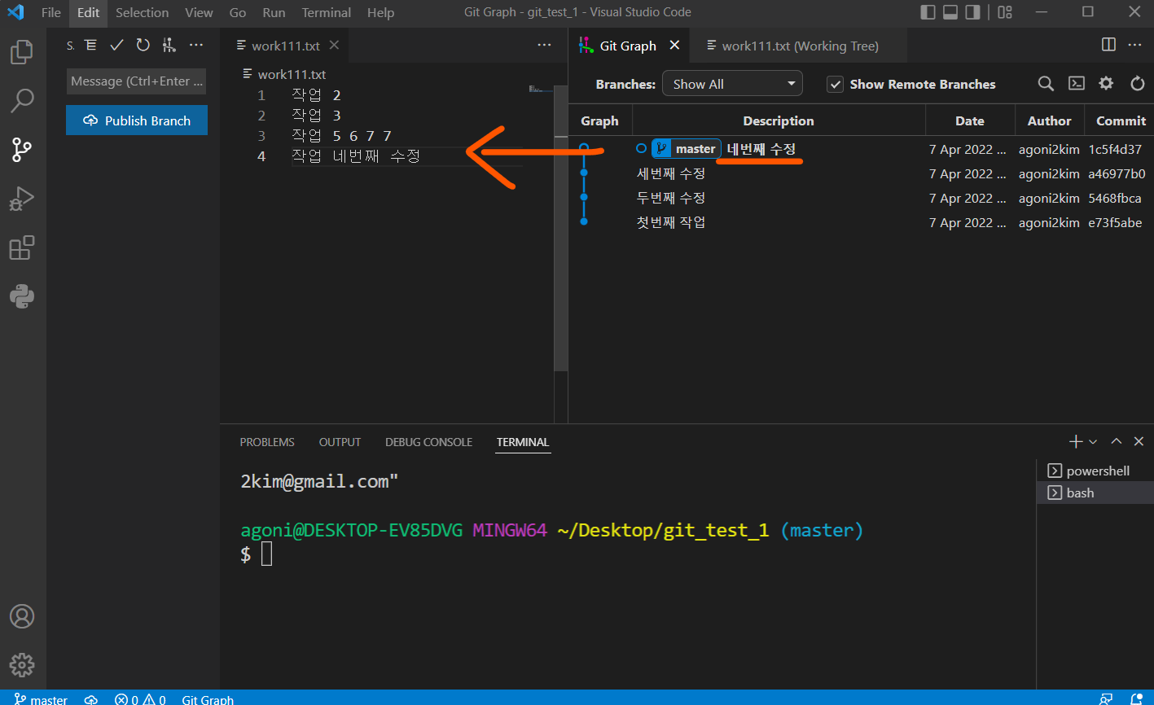Open Source Control more actions ellipsis
This screenshot has height=705, width=1154.
(196, 46)
